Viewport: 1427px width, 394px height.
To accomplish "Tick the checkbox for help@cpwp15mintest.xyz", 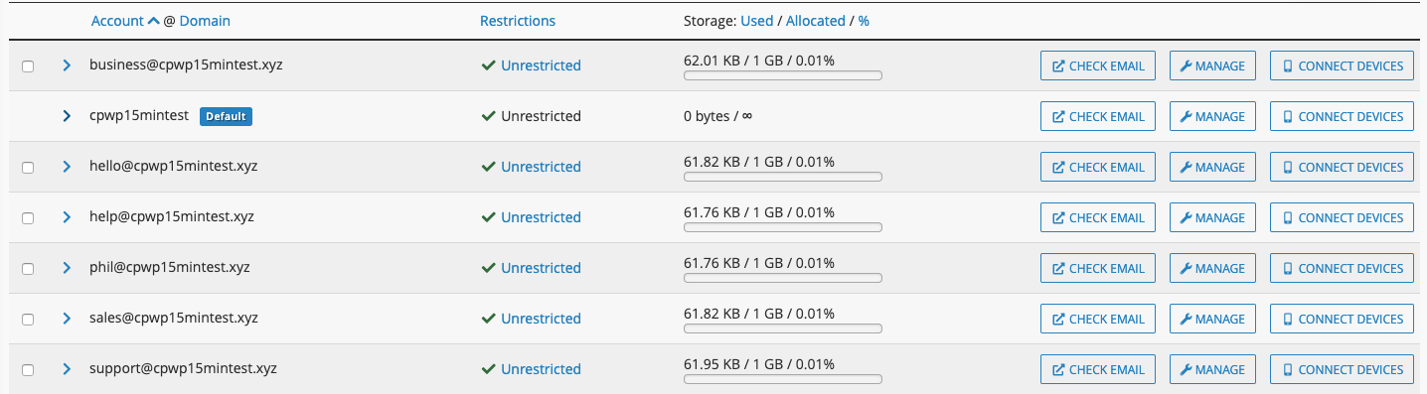I will (x=28, y=218).
